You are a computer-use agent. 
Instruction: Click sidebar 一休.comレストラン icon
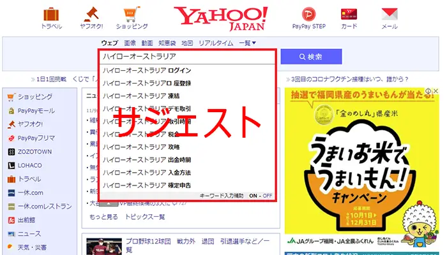(x=11, y=207)
